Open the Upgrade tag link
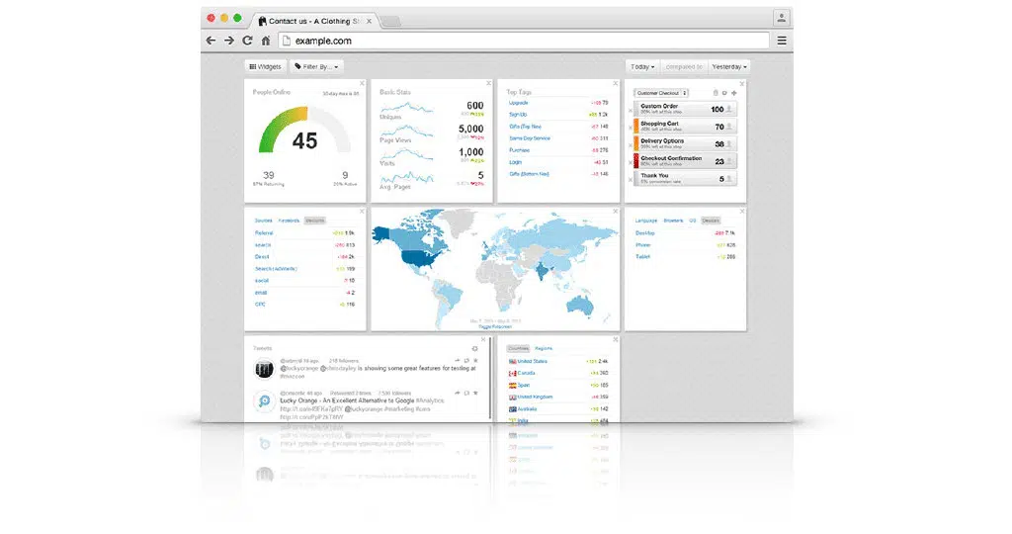Viewport: 1012px width, 534px height. 518,103
